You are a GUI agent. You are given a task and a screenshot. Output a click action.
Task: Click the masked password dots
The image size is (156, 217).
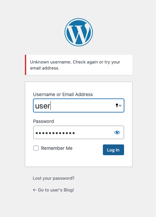point(55,133)
